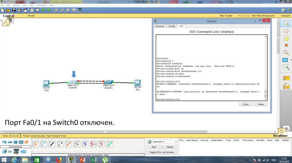Viewport: 292px width, 163px height.
Task: Click Power Cycle Devices
Action: (x=34, y=136)
